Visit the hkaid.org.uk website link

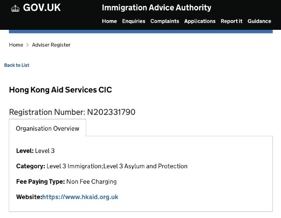[80, 197]
